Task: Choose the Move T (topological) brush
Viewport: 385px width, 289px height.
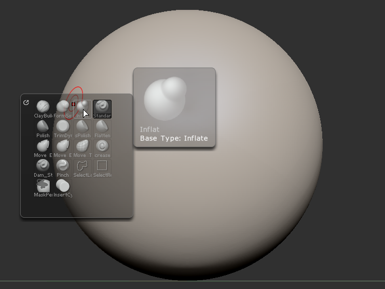Action: pyautogui.click(x=82, y=149)
